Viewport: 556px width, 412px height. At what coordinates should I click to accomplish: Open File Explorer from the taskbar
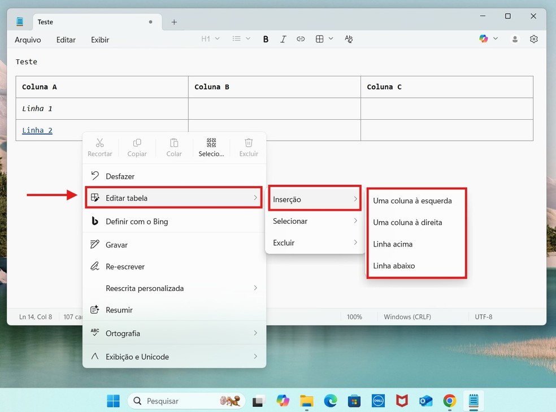coord(306,401)
